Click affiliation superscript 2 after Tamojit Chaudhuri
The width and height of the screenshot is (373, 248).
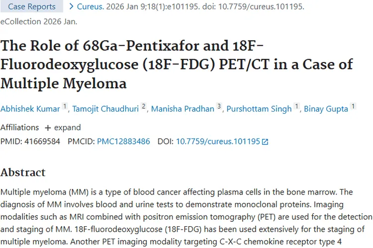(x=144, y=107)
